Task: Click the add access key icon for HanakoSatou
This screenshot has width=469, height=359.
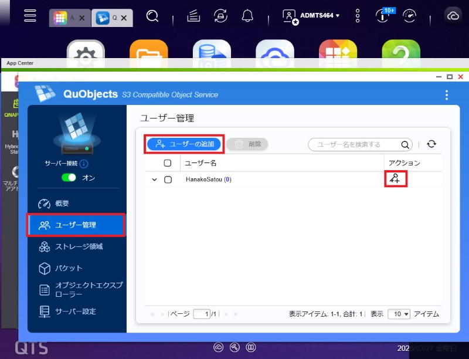Action: coord(396,179)
